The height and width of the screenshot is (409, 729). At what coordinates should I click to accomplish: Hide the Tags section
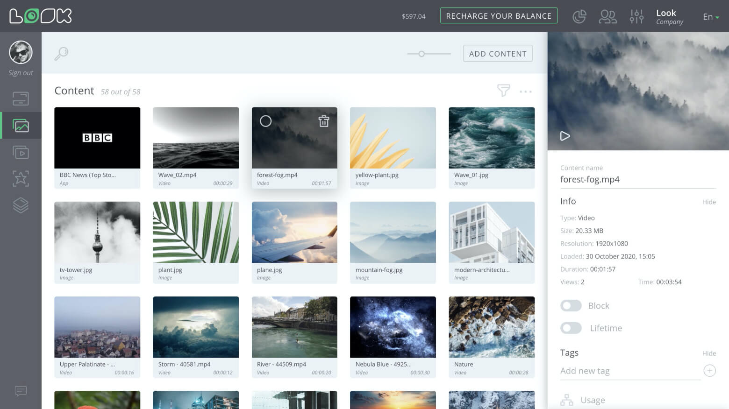click(x=709, y=353)
